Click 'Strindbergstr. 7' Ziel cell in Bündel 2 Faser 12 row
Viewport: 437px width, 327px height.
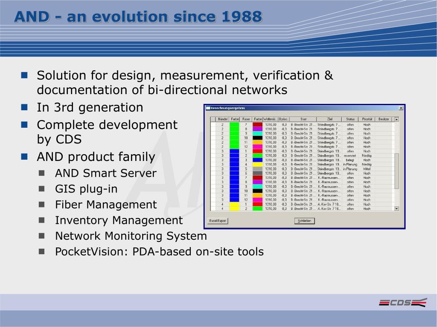pyautogui.click(x=329, y=146)
